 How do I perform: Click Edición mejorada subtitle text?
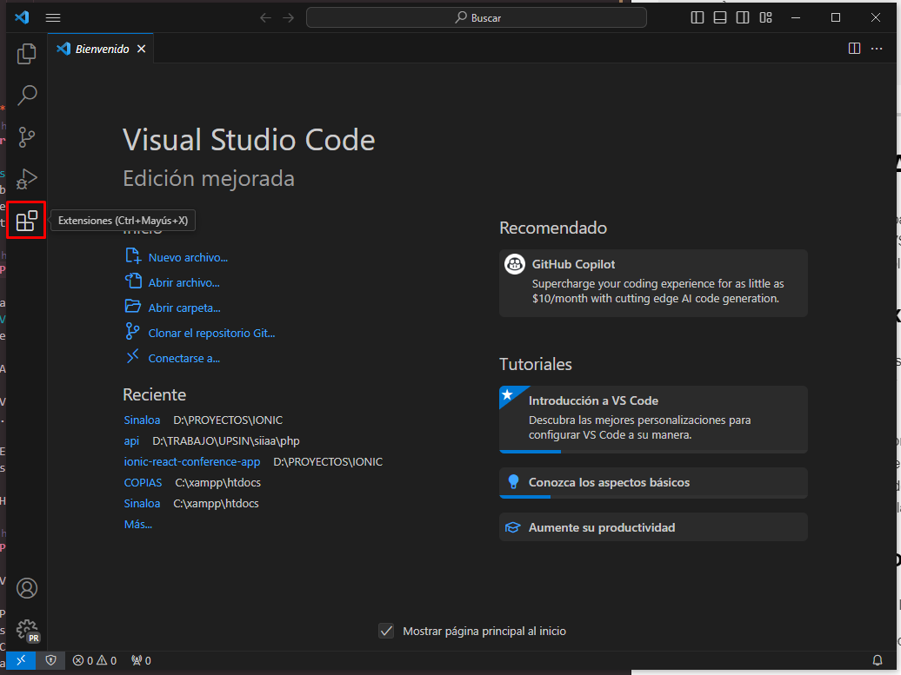click(x=209, y=178)
